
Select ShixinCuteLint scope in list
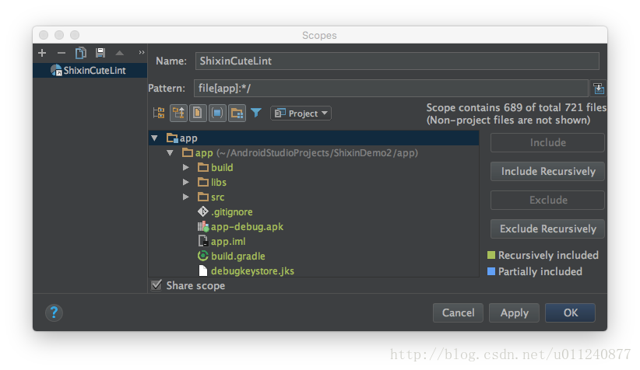(x=90, y=71)
